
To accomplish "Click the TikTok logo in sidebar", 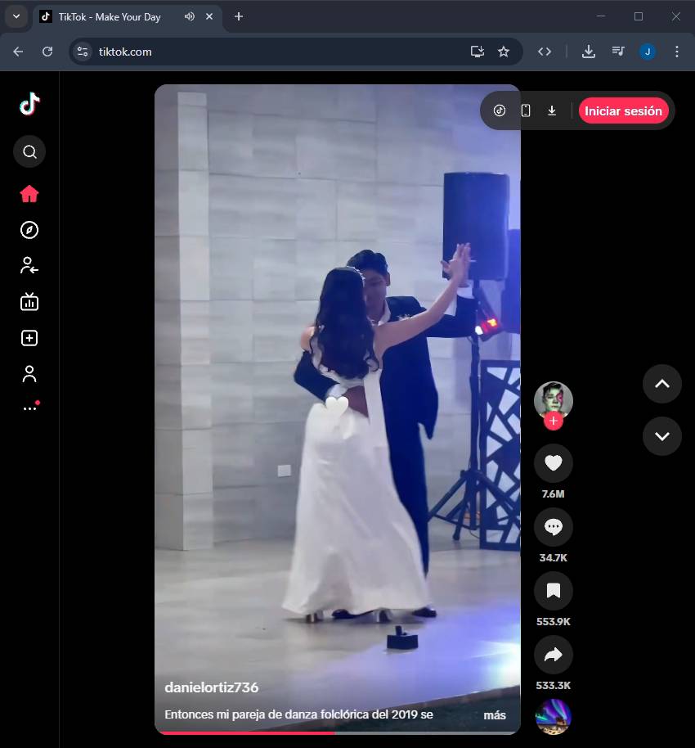I will [29, 104].
